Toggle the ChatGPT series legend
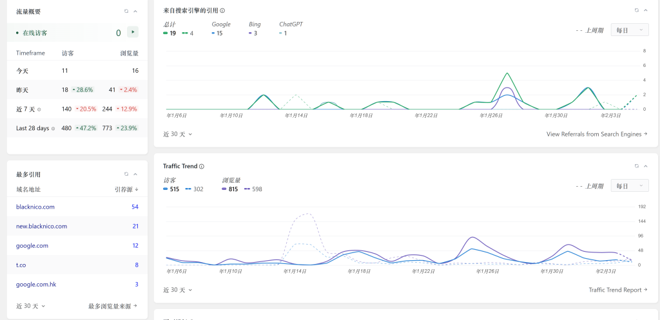This screenshot has width=660, height=320. [x=291, y=28]
